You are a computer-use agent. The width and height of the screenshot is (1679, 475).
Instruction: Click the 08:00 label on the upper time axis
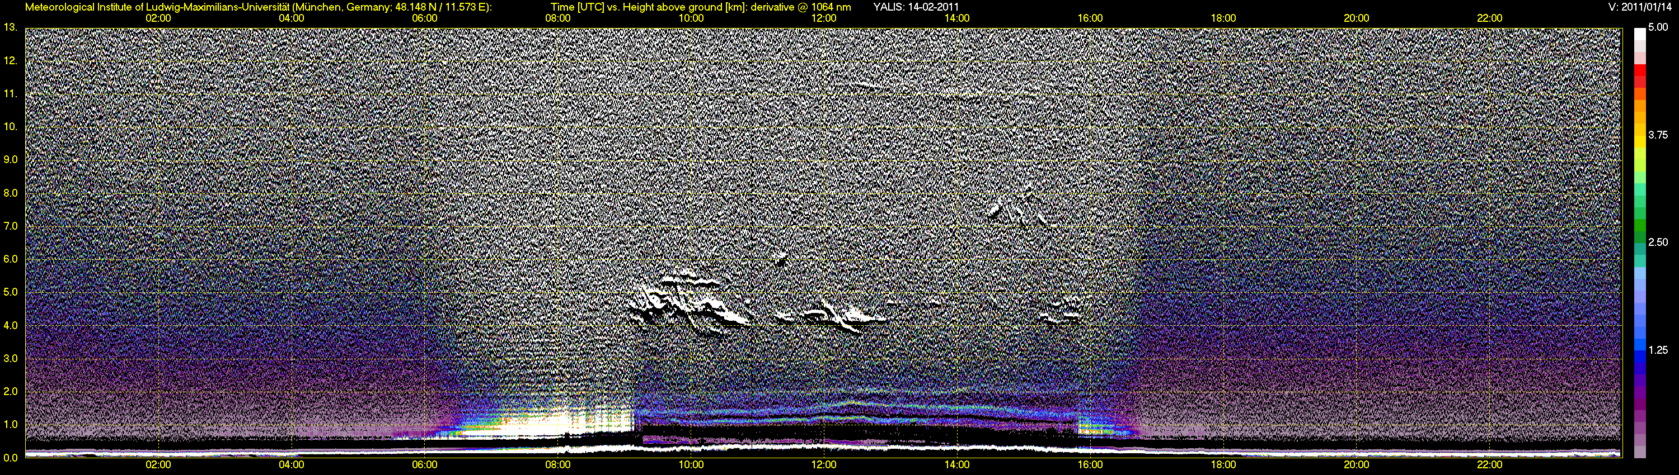tap(558, 18)
